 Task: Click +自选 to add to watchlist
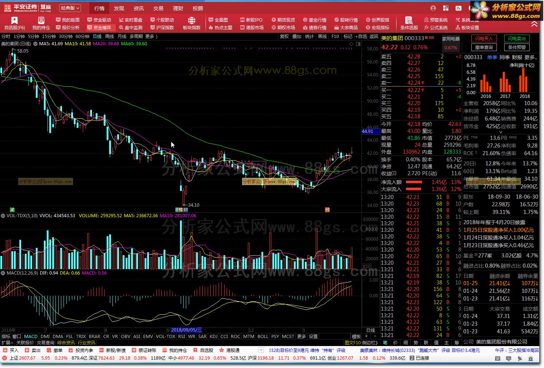pos(361,37)
